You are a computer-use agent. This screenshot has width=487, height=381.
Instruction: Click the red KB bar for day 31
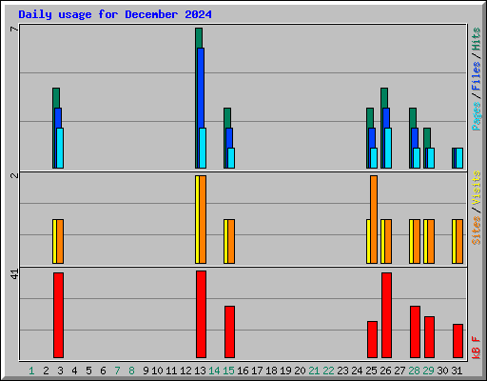[x=458, y=341]
